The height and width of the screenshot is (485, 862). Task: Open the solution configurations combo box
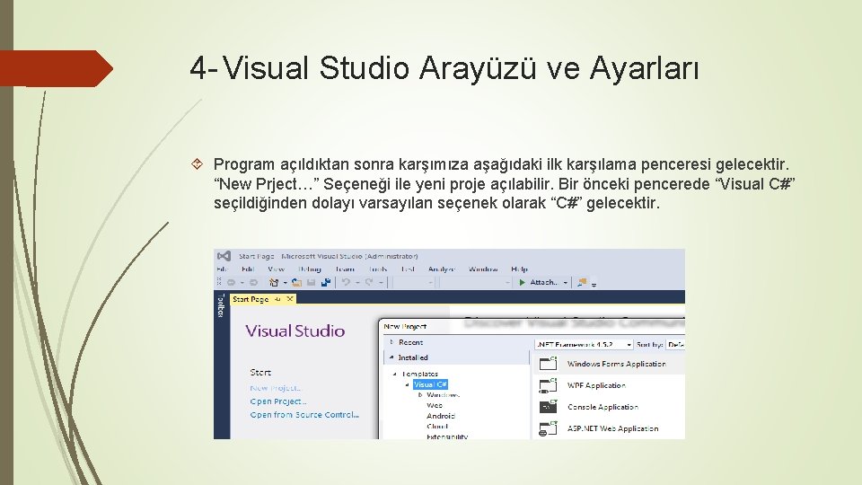click(x=415, y=283)
